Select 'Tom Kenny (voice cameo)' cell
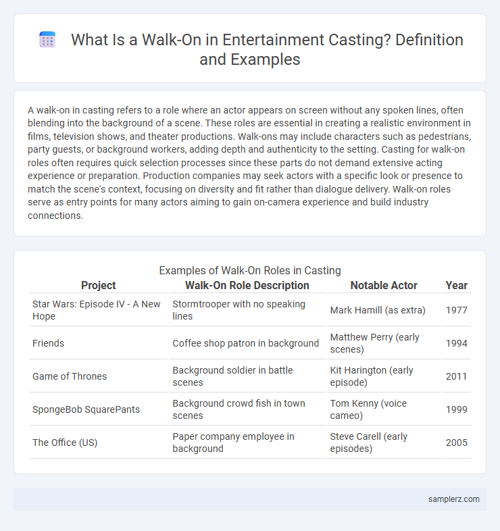 (384, 409)
